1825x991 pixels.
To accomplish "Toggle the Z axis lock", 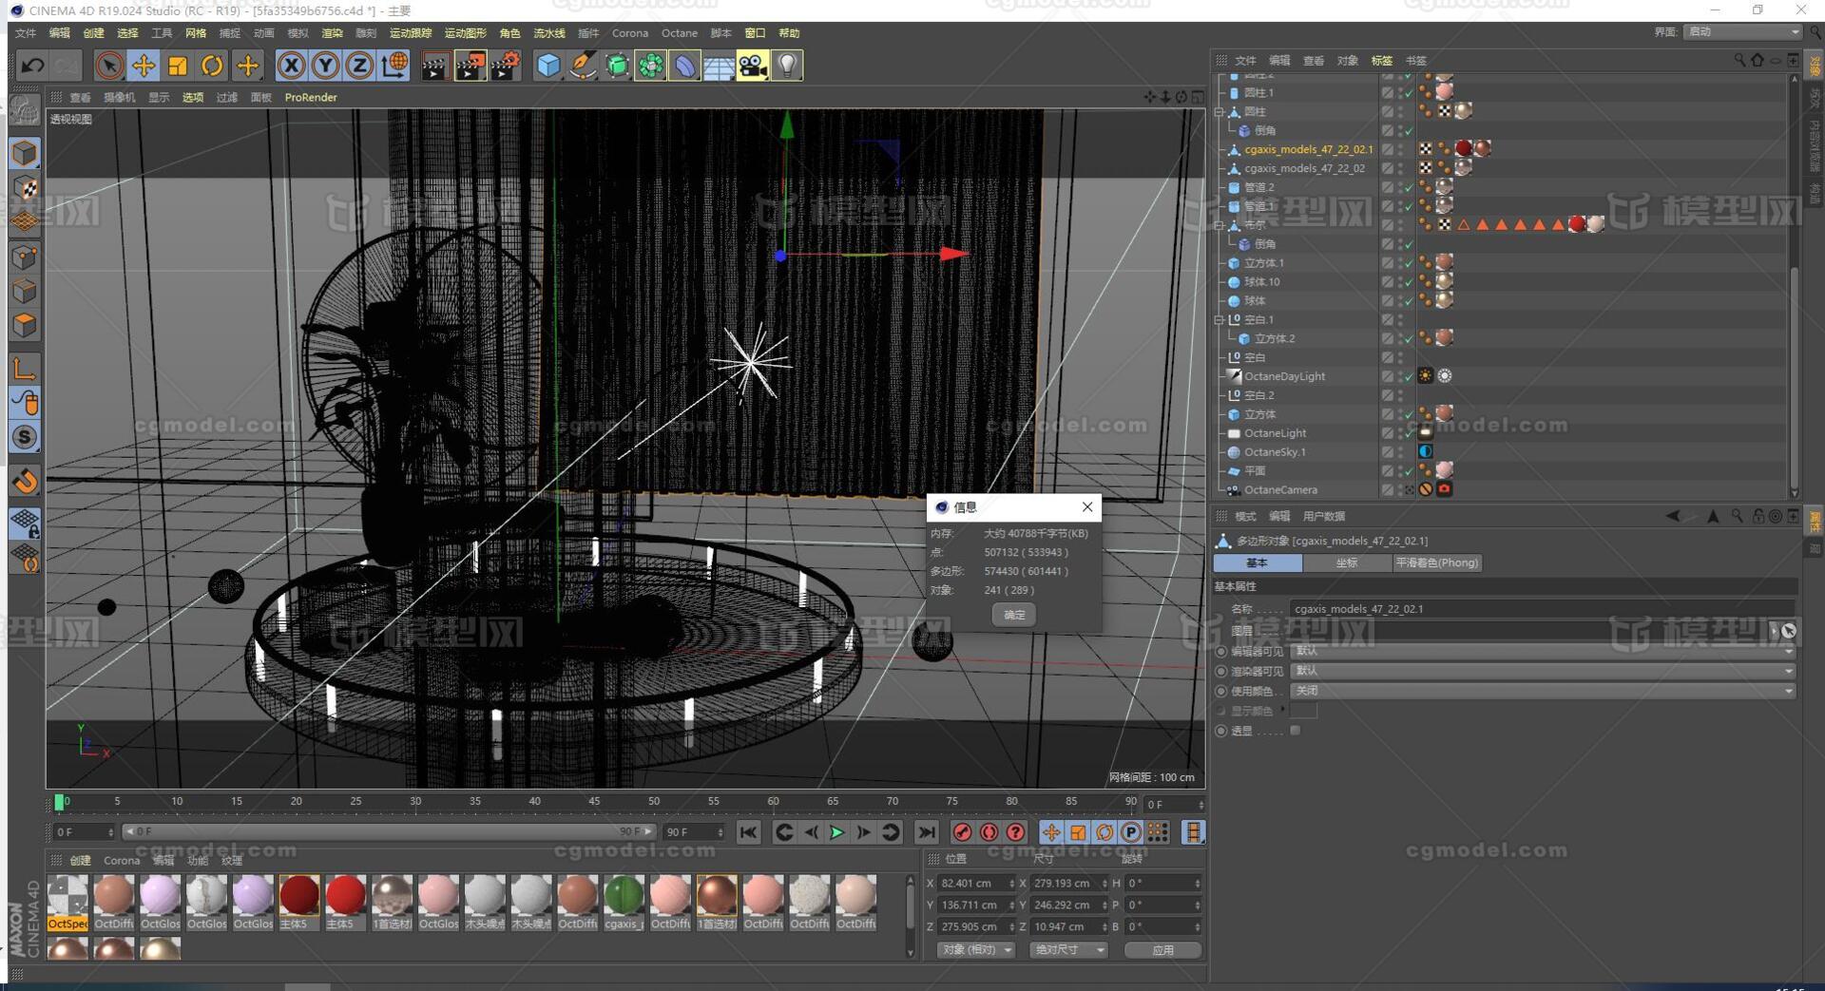I will pos(359,66).
